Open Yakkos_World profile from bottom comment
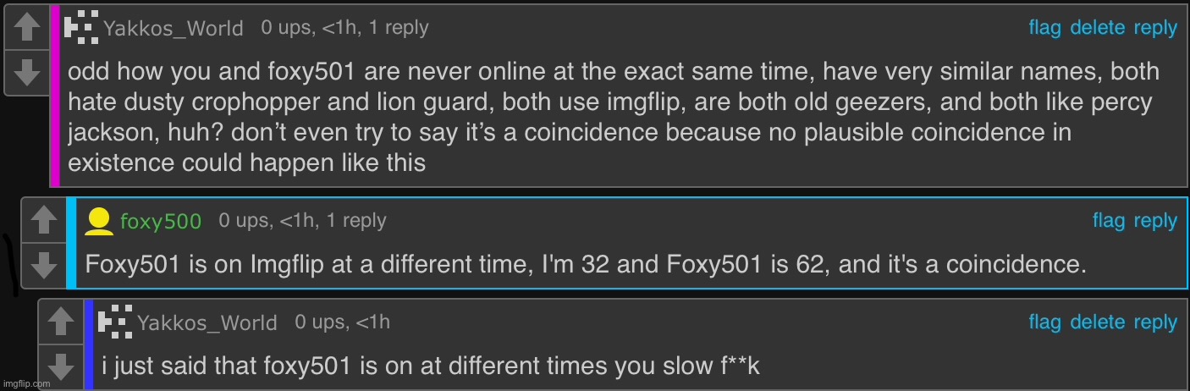The height and width of the screenshot is (391, 1190). click(207, 323)
